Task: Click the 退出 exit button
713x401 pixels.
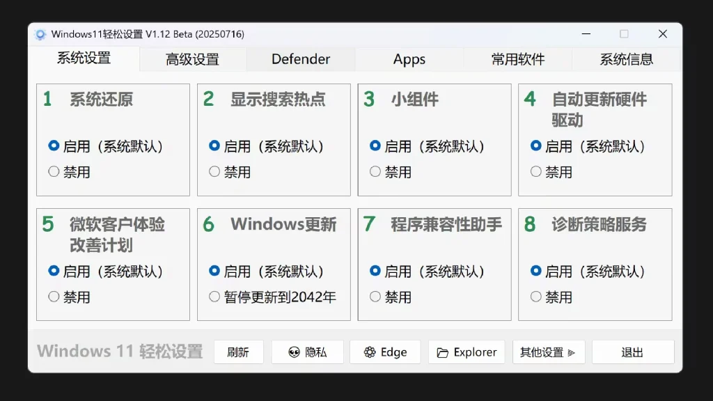Action: coord(632,352)
